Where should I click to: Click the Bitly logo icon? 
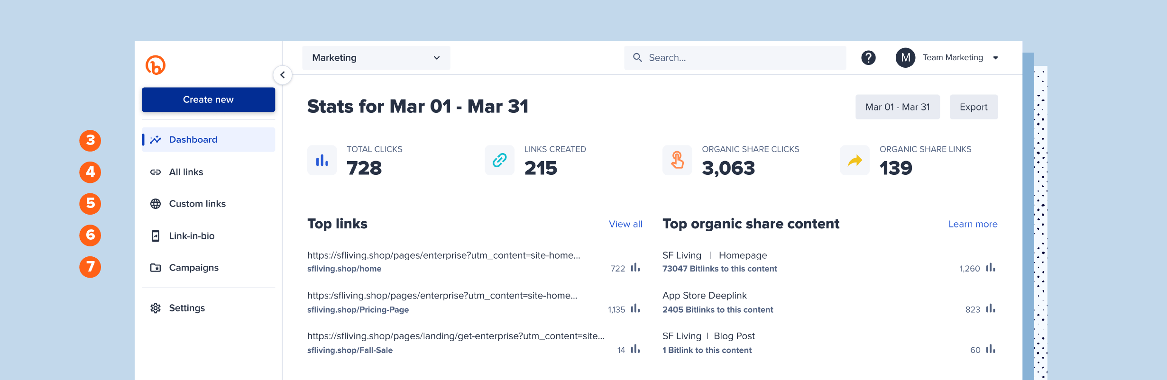point(156,65)
